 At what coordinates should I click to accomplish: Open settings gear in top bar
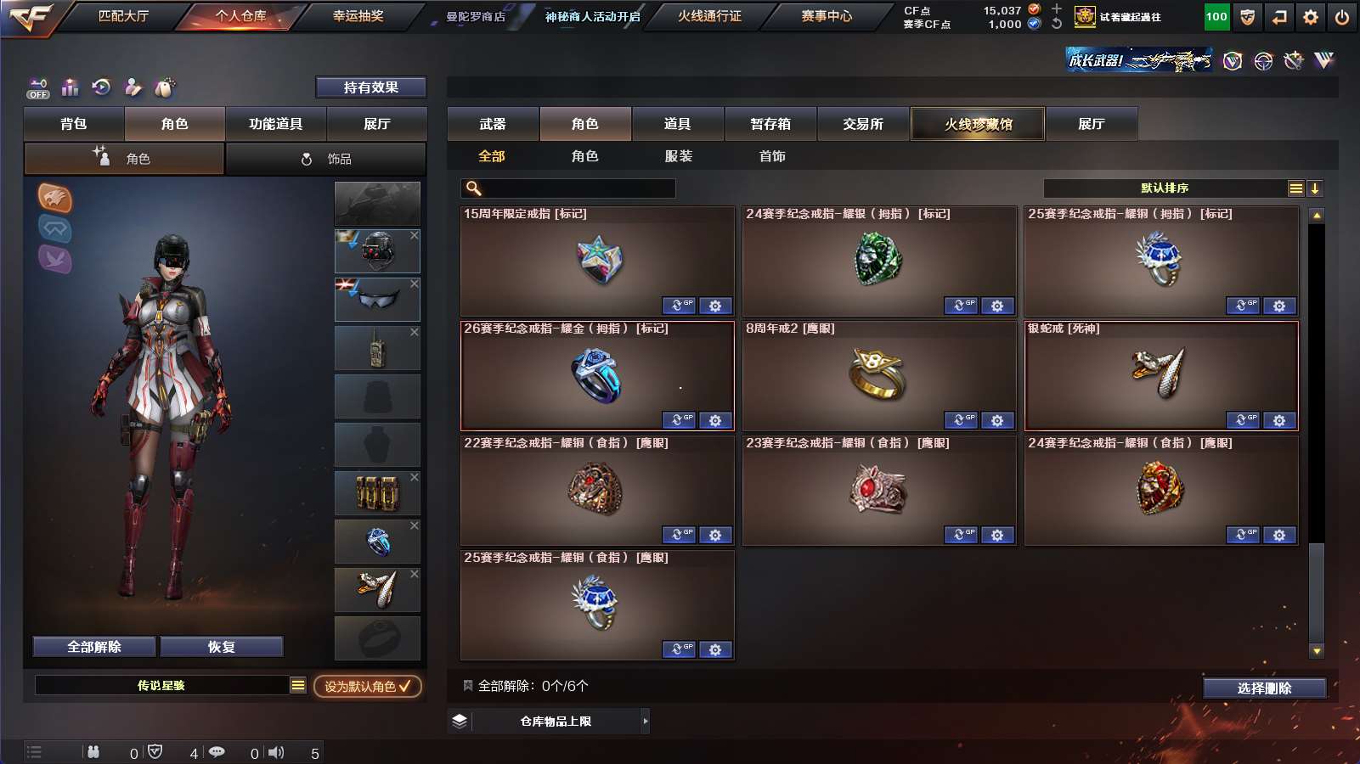pos(1311,17)
